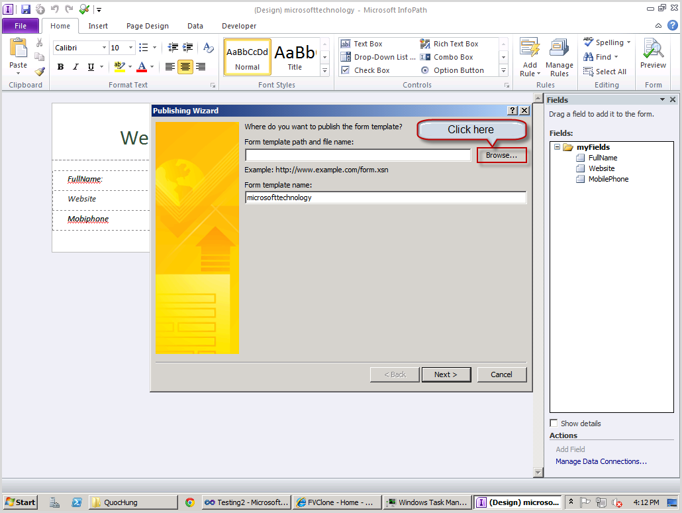682x513 pixels.
Task: Open Manage Rules pane
Action: tap(560, 56)
